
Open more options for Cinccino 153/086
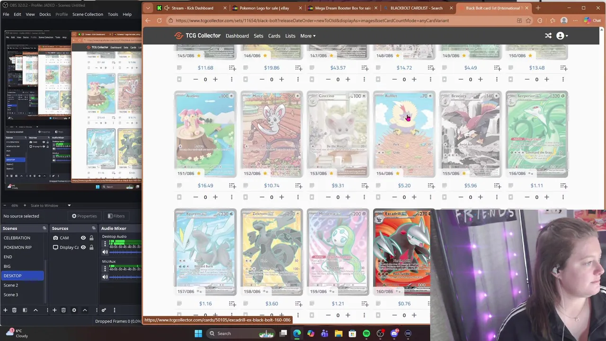[364, 197]
